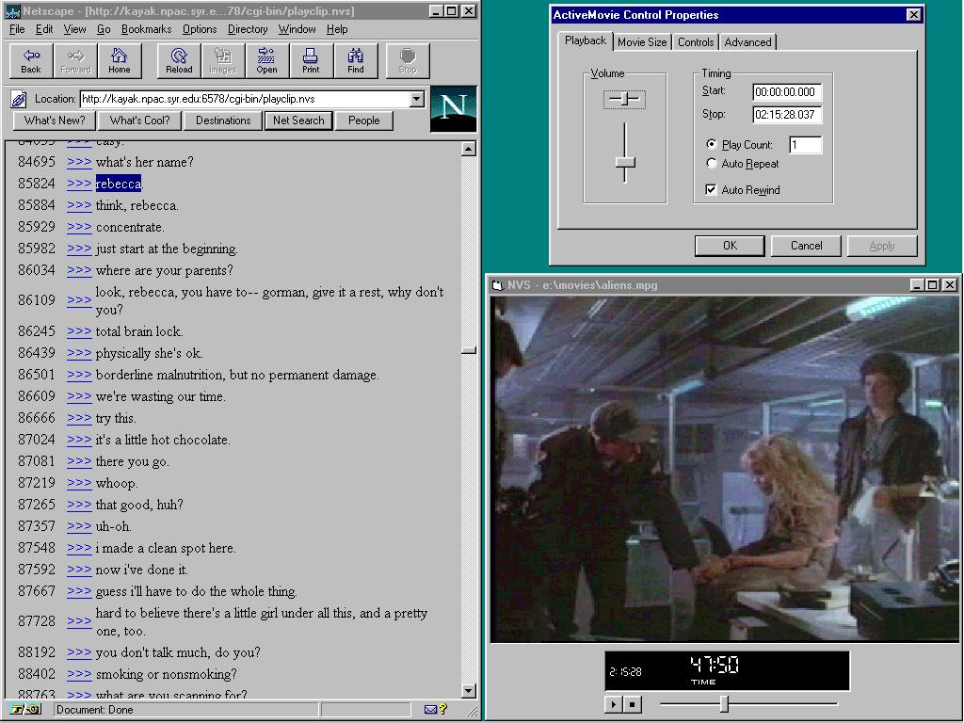The width and height of the screenshot is (964, 723).
Task: Click the Start time input field
Action: click(x=787, y=92)
